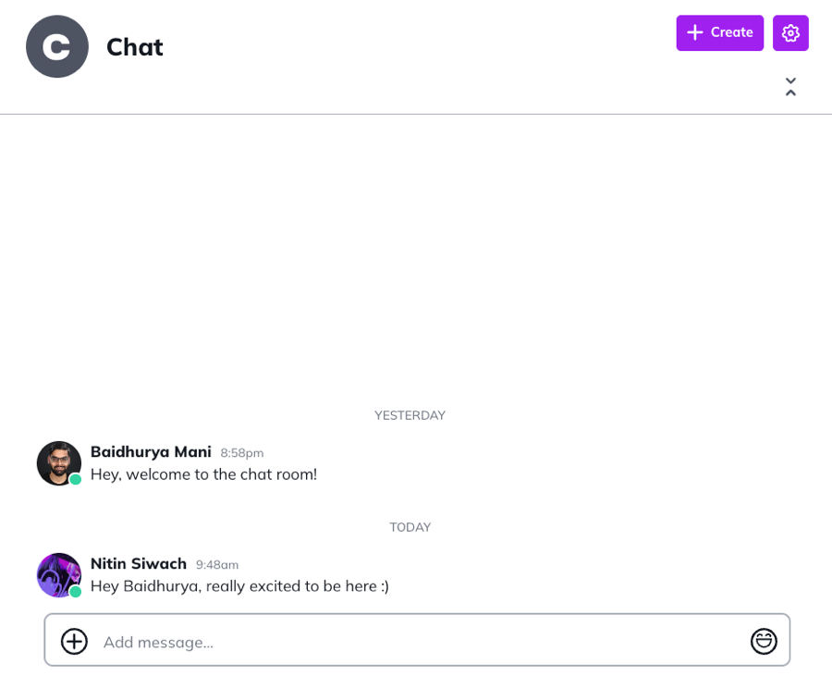Click the Add message input field
Viewport: 832px width, 688px height.
(416, 641)
